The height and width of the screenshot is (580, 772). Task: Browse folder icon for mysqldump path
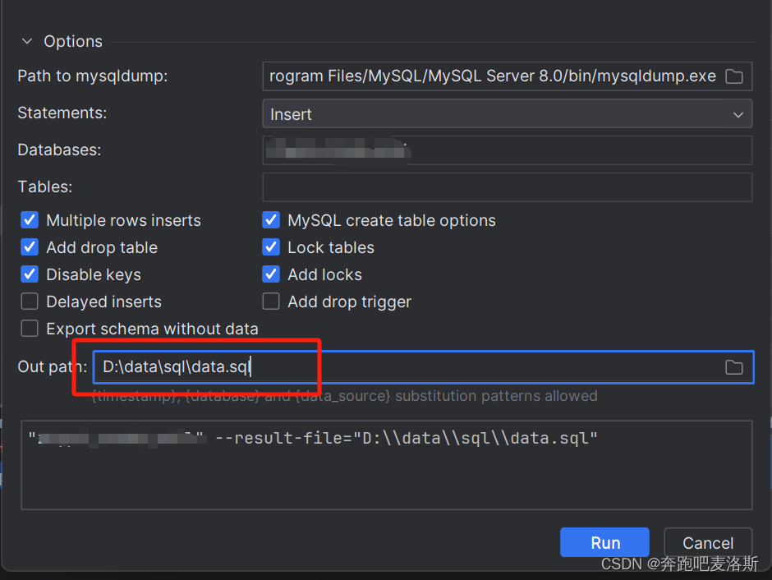(x=733, y=76)
